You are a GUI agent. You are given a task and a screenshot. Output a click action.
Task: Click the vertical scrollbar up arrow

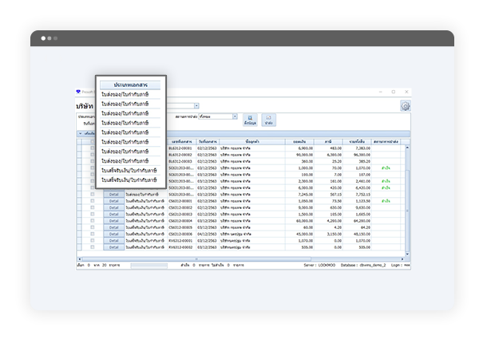(407, 148)
